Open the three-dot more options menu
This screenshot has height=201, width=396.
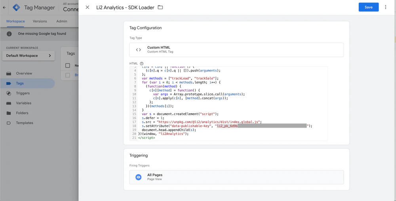(385, 7)
